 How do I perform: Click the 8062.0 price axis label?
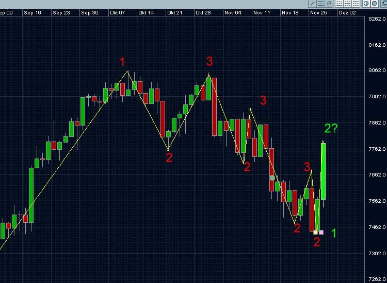377,70
